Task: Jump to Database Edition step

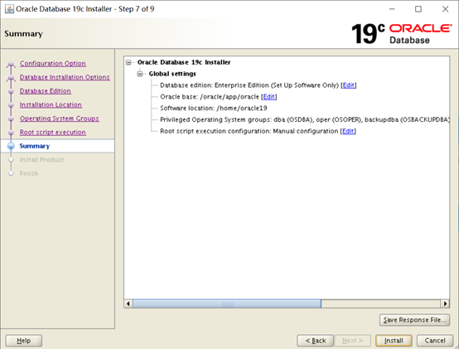Action: [46, 91]
